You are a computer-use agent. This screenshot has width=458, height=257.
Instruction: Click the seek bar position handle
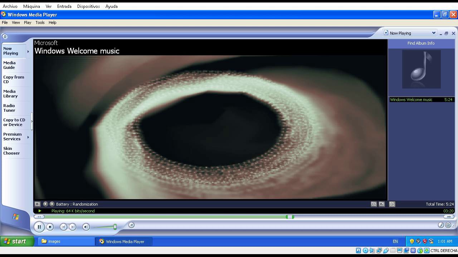pyautogui.click(x=290, y=217)
